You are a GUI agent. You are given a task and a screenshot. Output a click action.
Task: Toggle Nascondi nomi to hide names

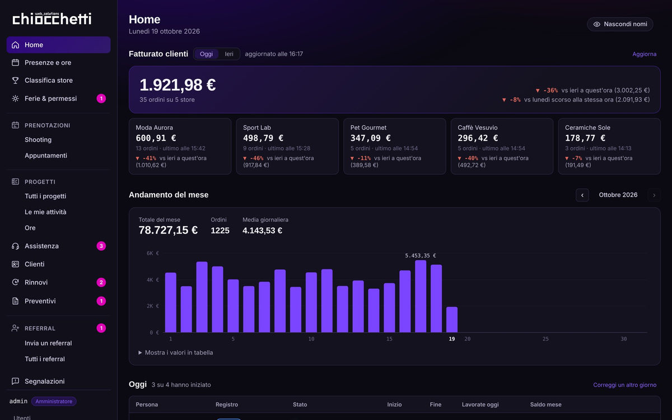click(620, 24)
